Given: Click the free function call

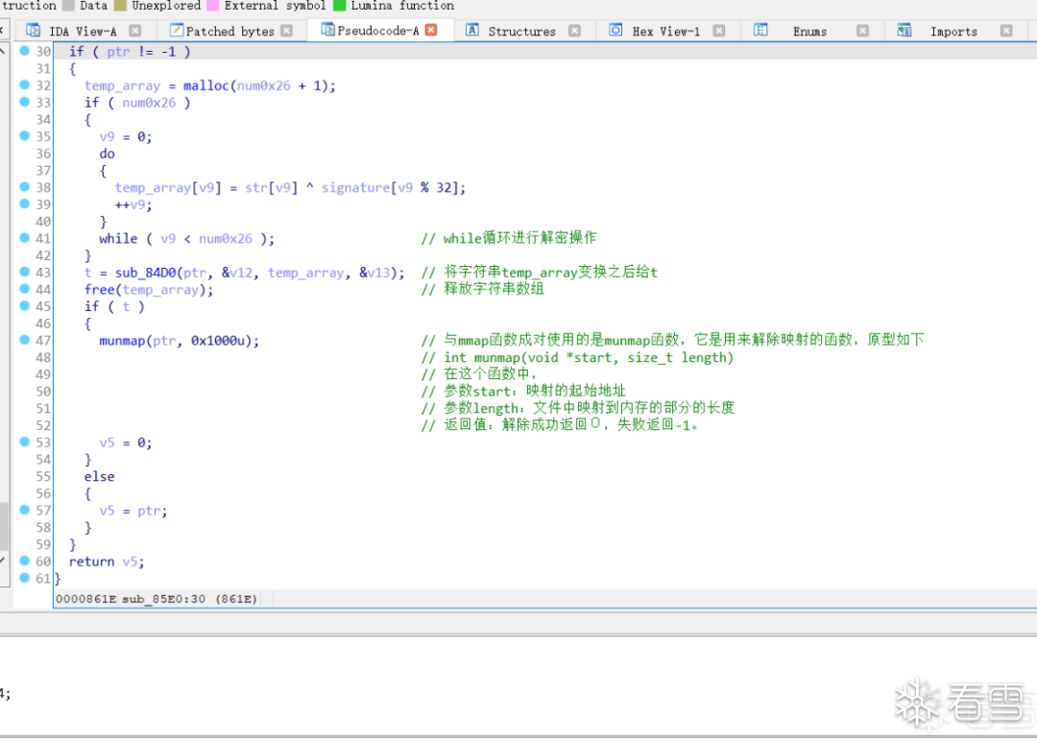Looking at the screenshot, I should pos(99,290).
